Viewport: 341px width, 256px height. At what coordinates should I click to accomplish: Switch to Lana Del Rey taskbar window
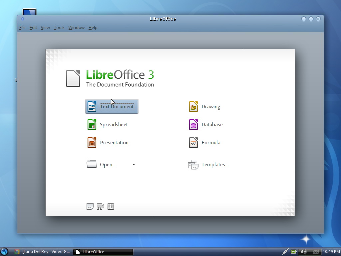pyautogui.click(x=42, y=252)
